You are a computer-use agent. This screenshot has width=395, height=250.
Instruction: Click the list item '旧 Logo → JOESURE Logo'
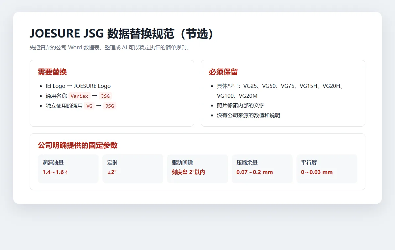coord(78,86)
